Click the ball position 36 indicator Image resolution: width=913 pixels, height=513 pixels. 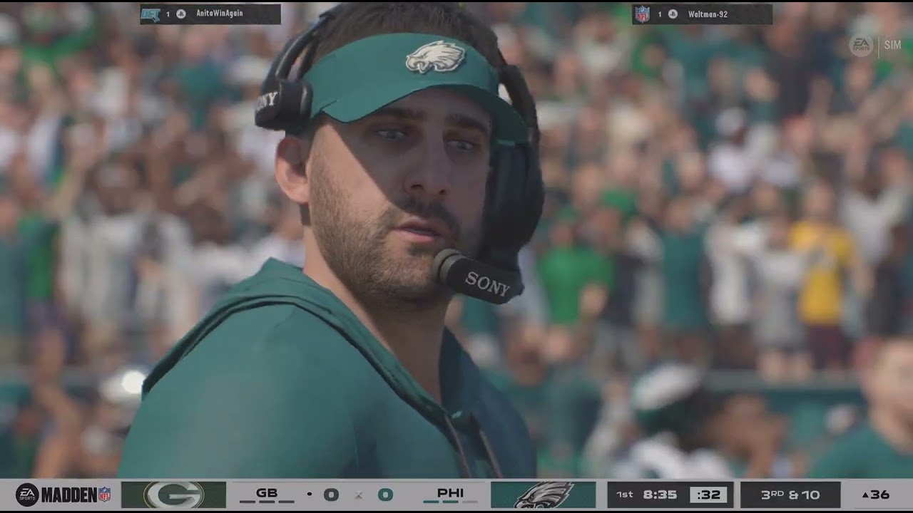click(x=875, y=494)
